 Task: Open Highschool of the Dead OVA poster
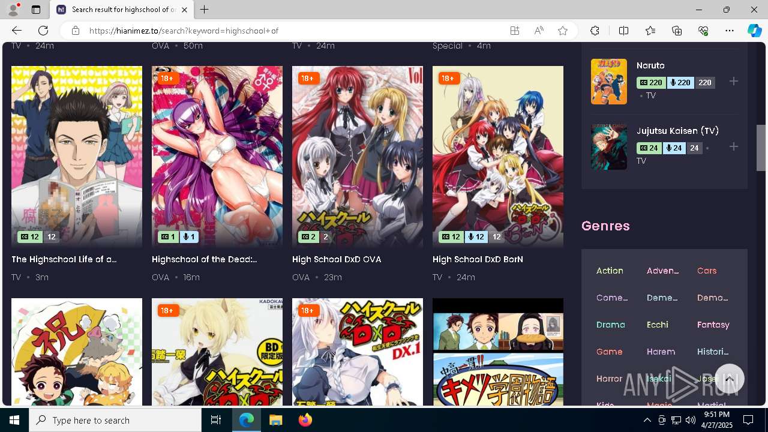(217, 157)
